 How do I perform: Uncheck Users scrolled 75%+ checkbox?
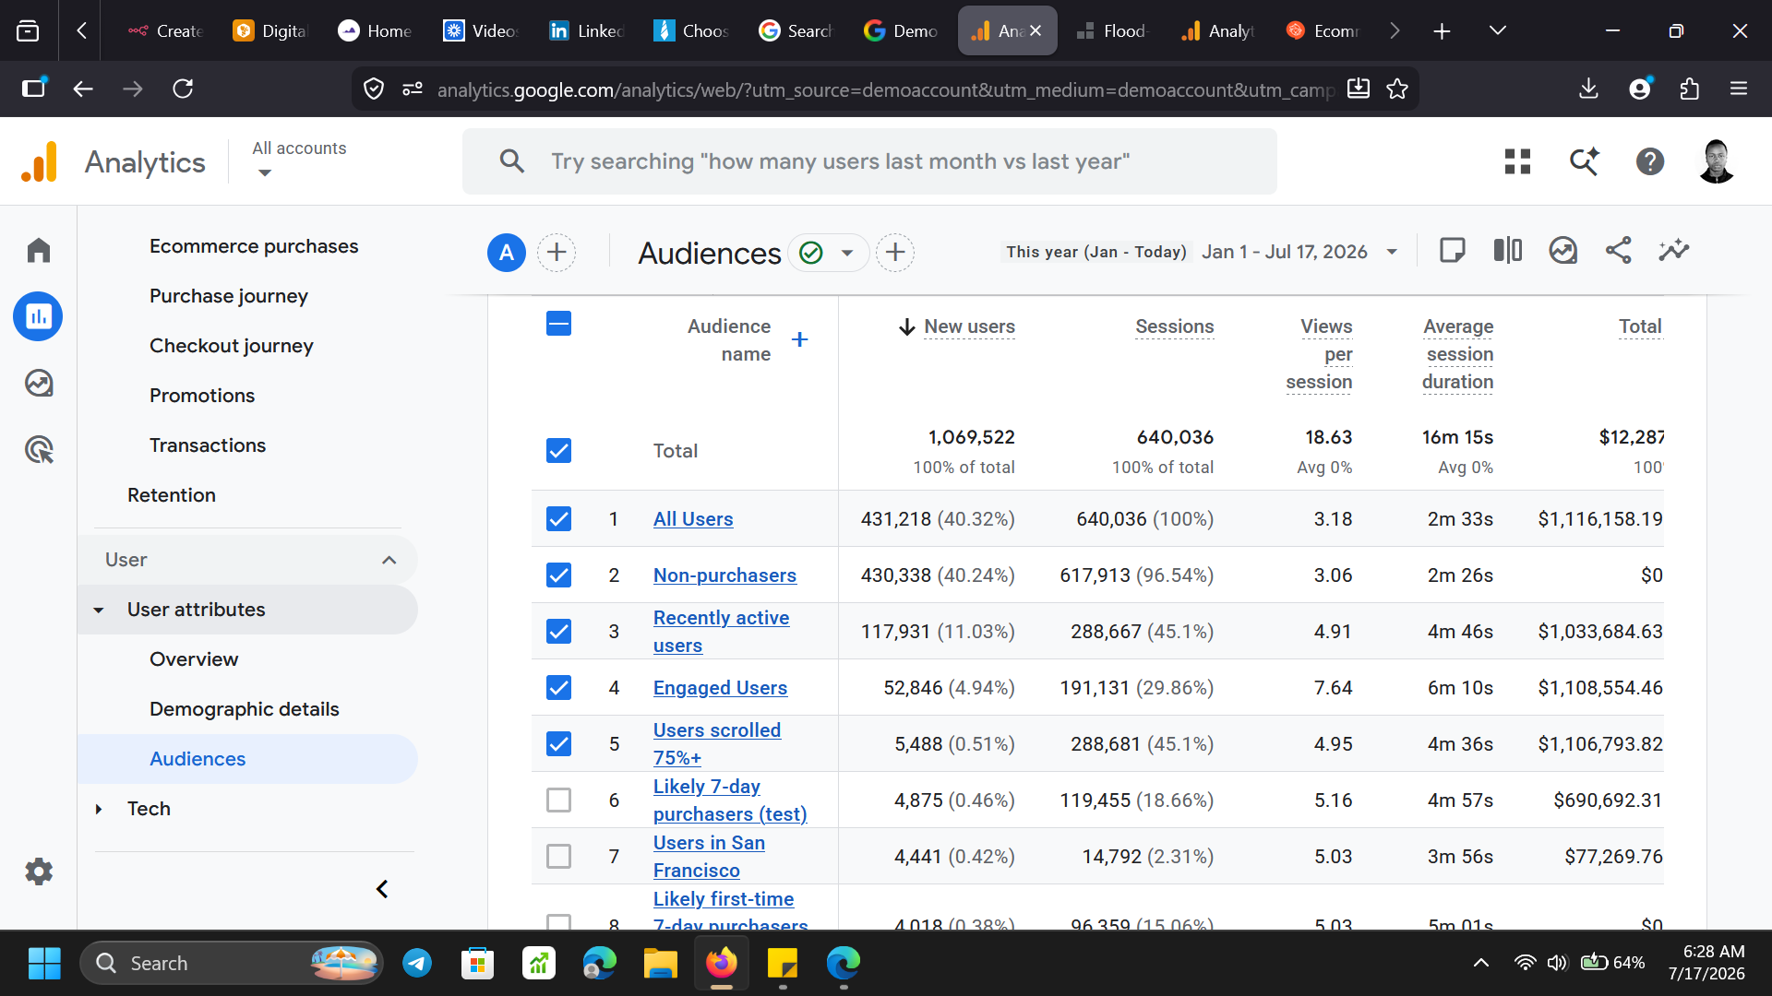(558, 743)
